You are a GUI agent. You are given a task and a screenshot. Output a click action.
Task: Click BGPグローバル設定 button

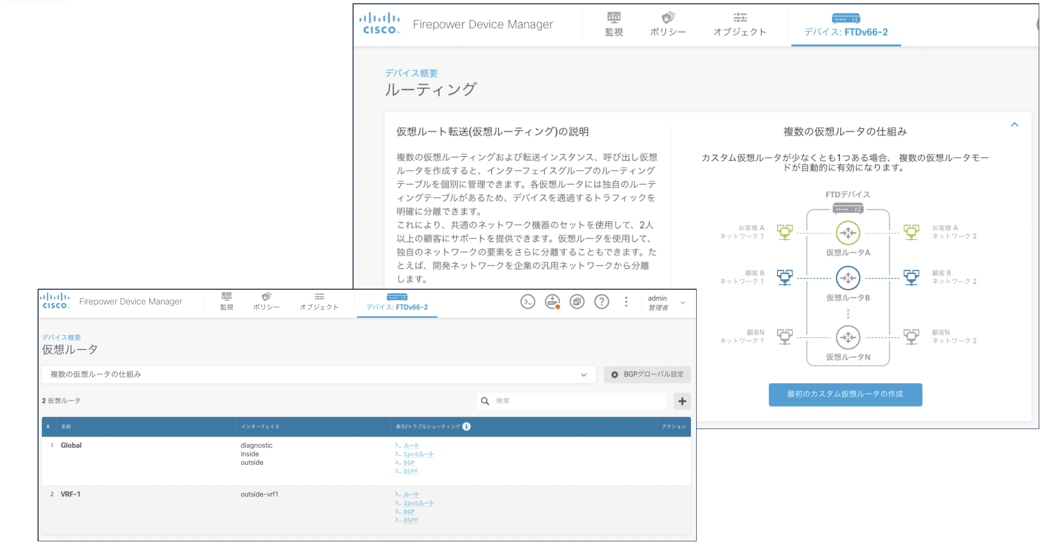coord(647,374)
